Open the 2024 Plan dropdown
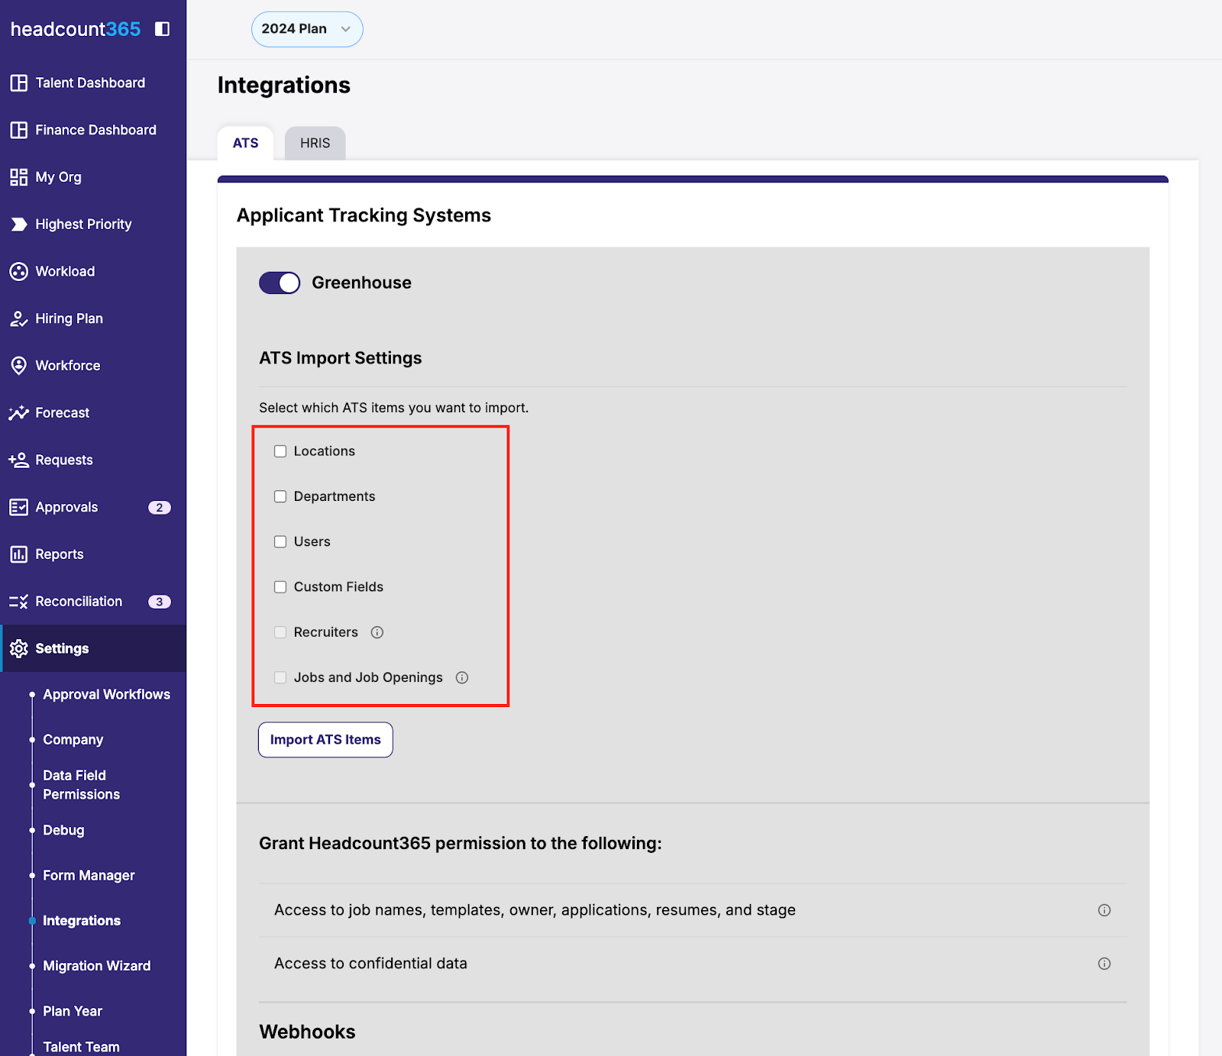This screenshot has width=1222, height=1056. pos(307,29)
